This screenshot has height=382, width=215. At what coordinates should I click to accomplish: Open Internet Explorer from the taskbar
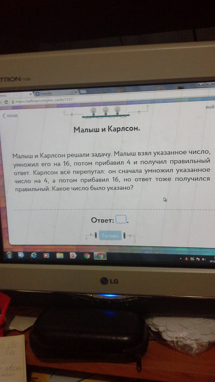(33, 255)
